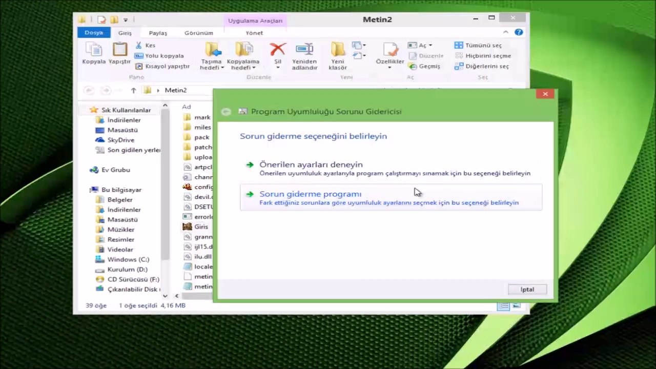Open the Dosya (file) menu tab

coord(94,32)
